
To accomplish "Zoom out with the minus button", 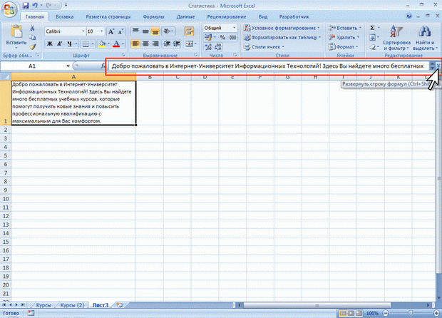I will pos(386,313).
